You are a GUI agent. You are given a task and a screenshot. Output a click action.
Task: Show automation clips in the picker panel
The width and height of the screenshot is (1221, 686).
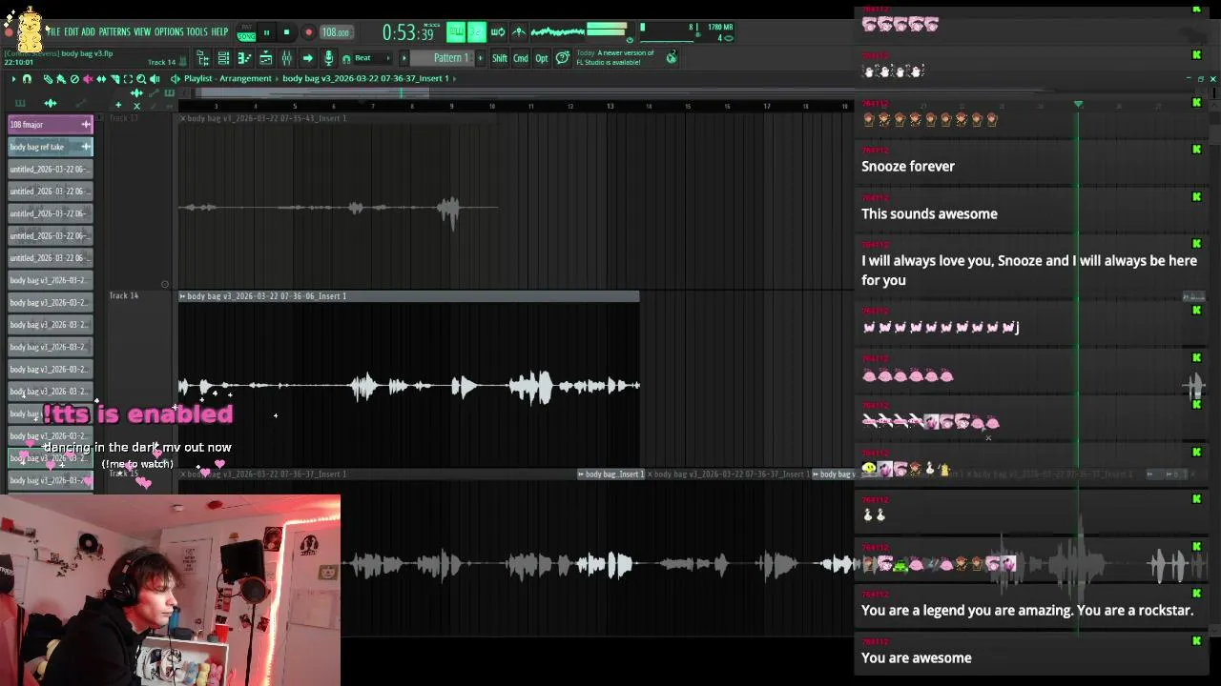pos(81,104)
